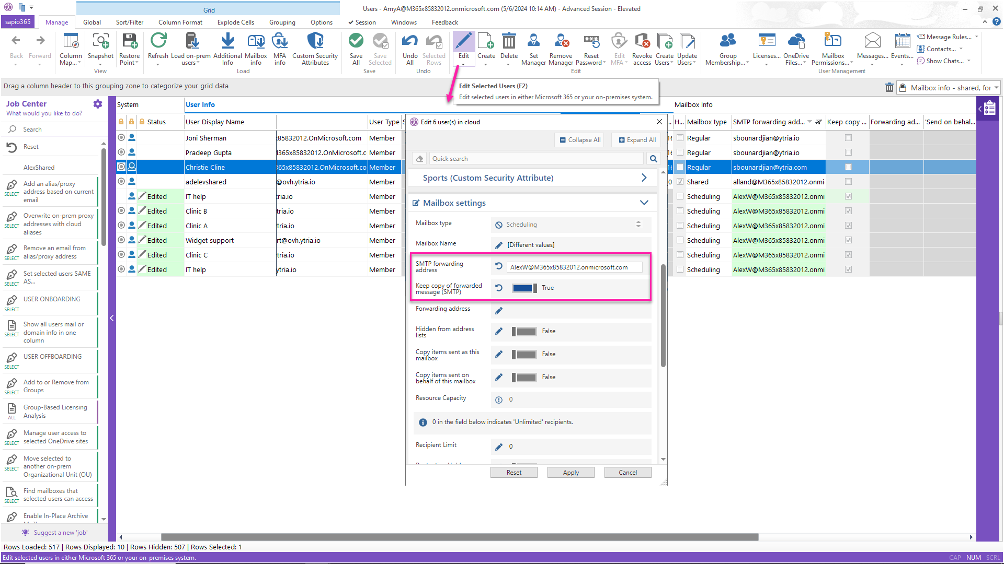Load on-prem users

(x=191, y=49)
